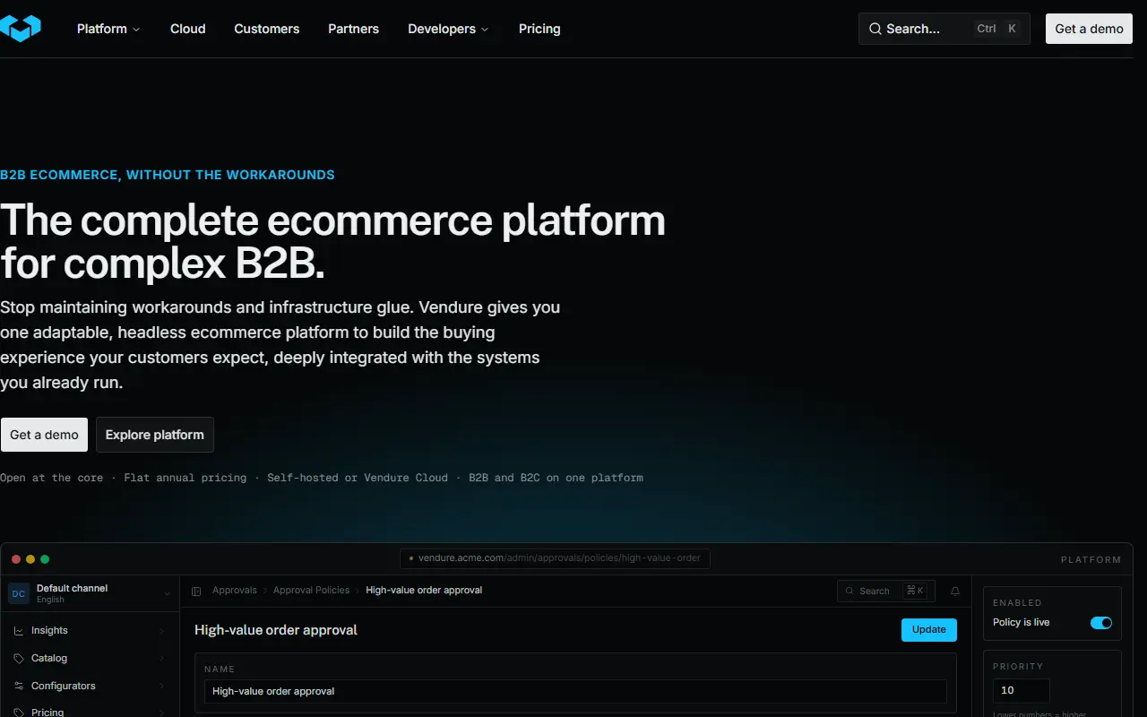The image size is (1147, 717).
Task: Expand the Catalog sidebar chevron
Action: pos(161,659)
